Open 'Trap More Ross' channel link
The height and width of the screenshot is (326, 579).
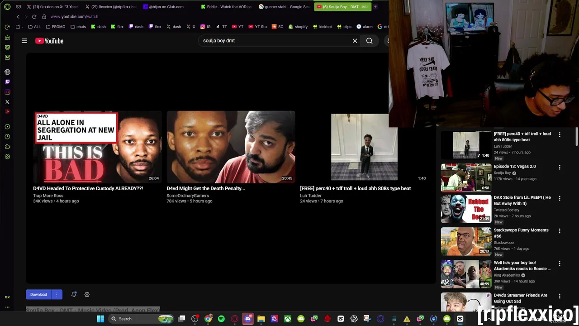(48, 196)
